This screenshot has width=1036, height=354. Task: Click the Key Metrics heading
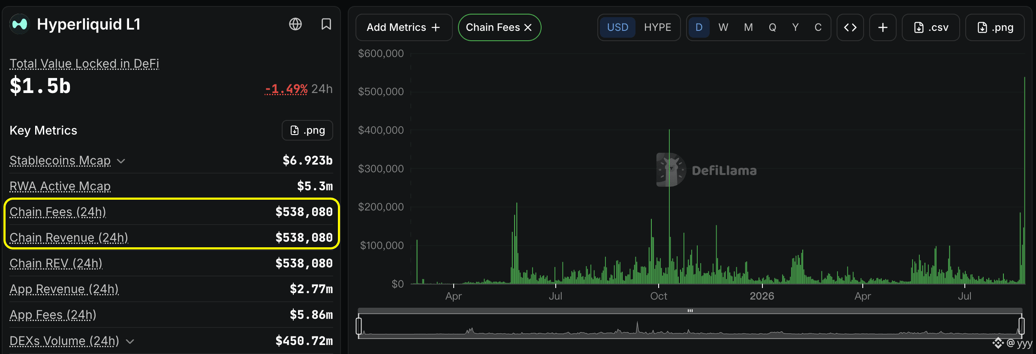coord(43,130)
